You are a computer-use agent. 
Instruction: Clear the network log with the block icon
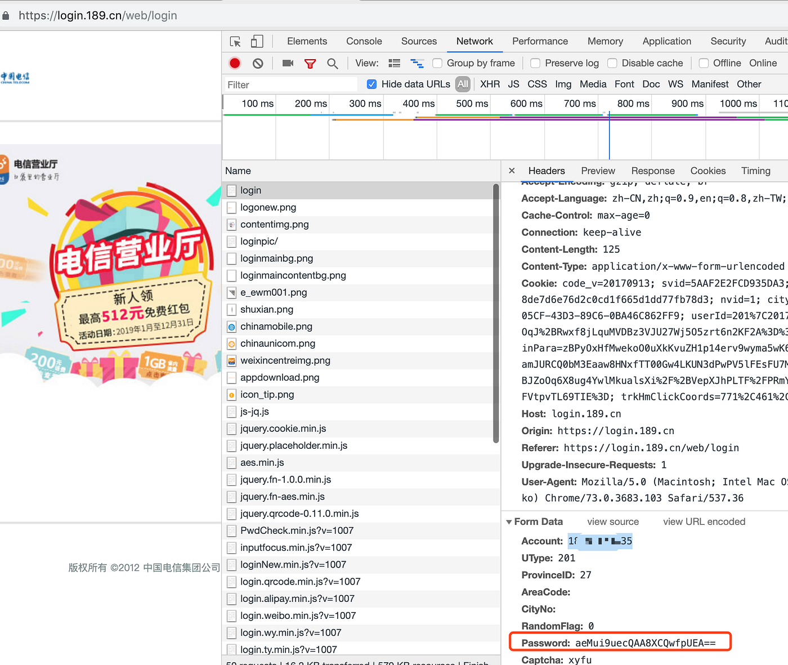point(258,64)
